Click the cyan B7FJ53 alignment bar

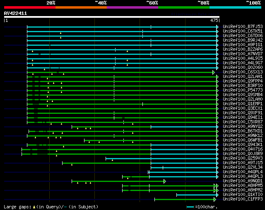click(122, 27)
